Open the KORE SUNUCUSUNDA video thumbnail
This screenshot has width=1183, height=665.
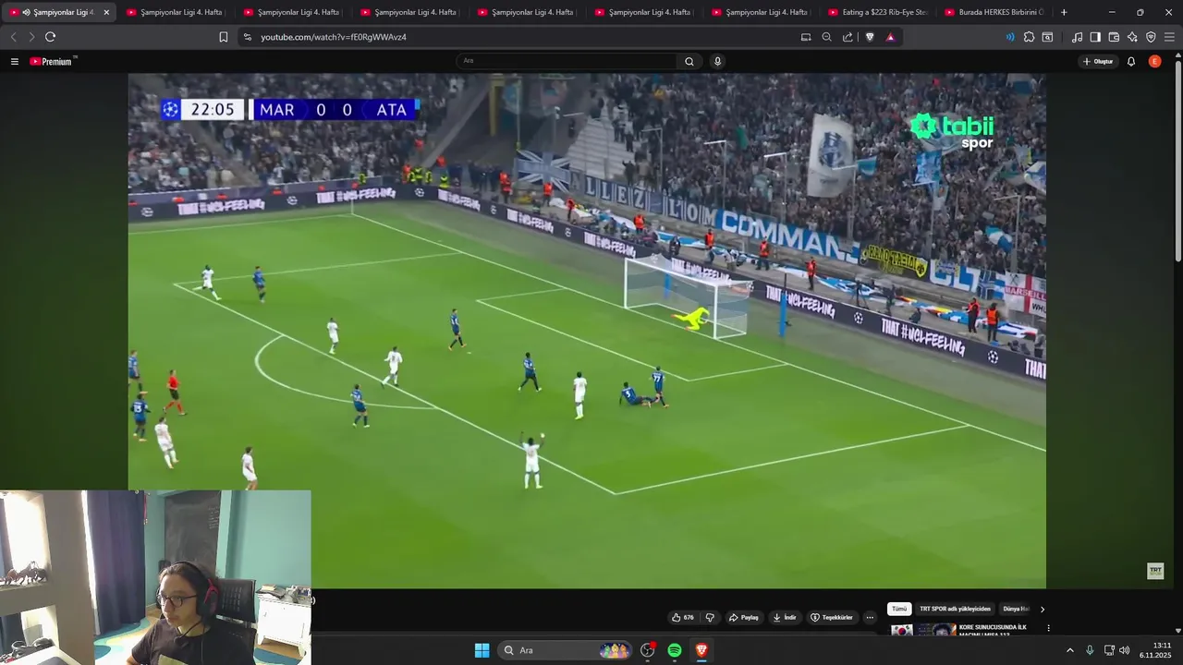pos(923,631)
